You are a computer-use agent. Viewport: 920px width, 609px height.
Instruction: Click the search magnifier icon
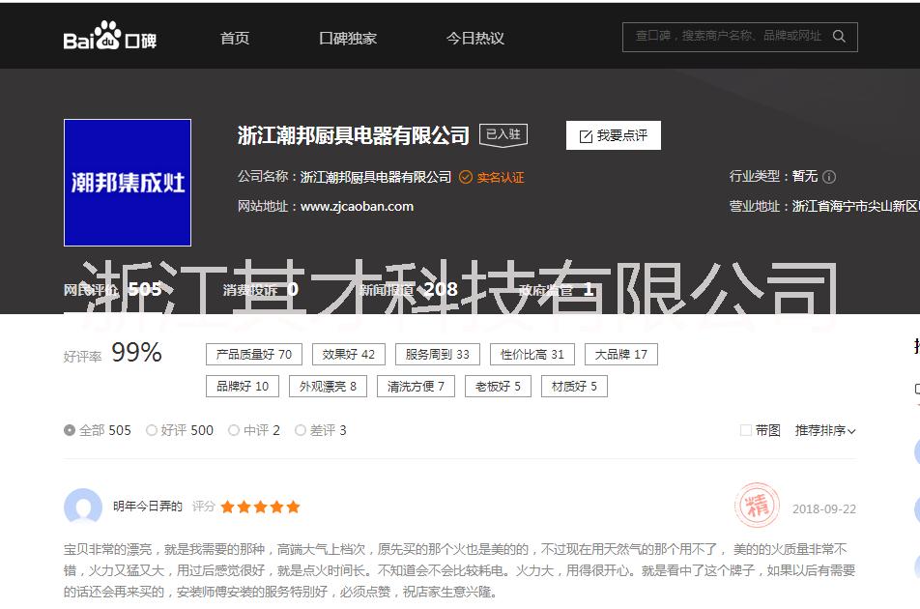tap(839, 37)
